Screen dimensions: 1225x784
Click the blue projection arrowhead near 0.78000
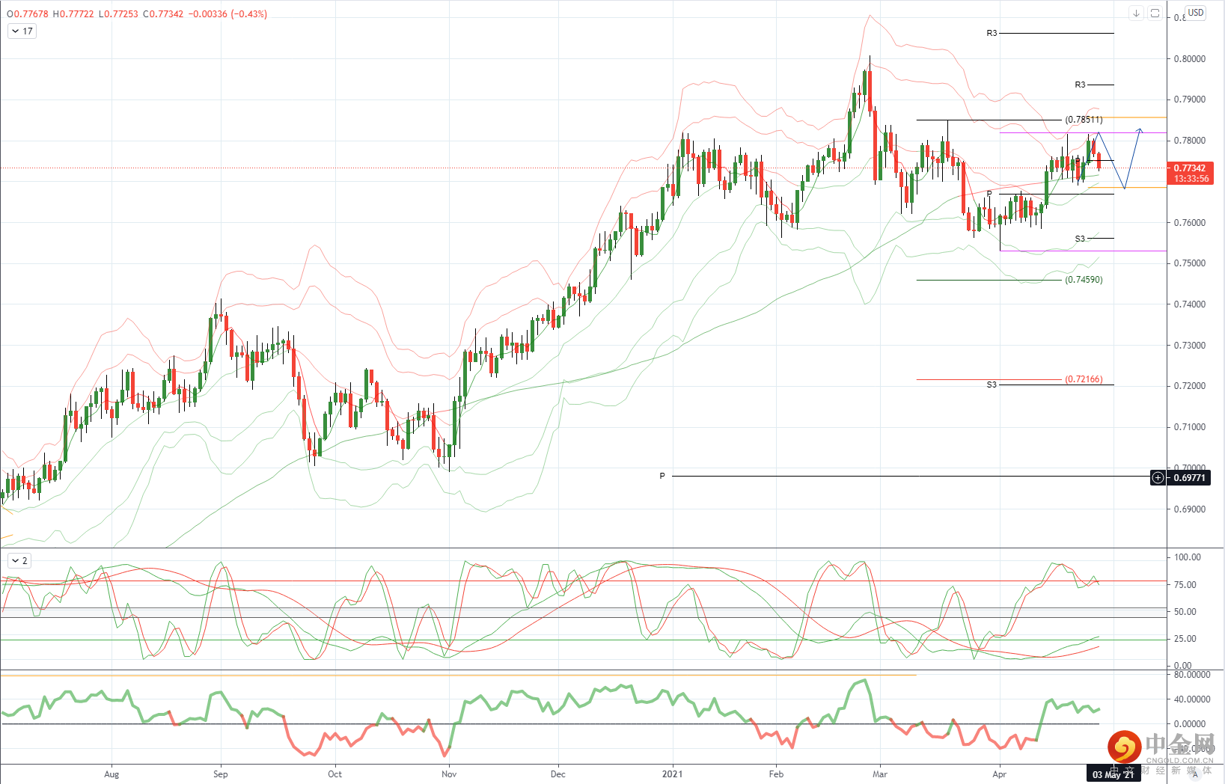pyautogui.click(x=1140, y=131)
